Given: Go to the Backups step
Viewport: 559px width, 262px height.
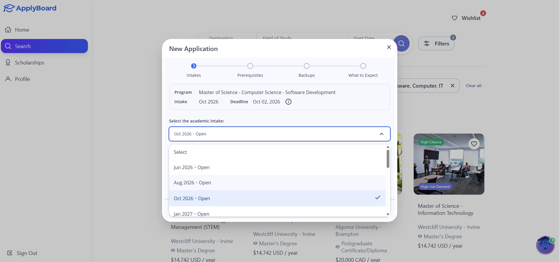Looking at the screenshot, I should tap(307, 66).
